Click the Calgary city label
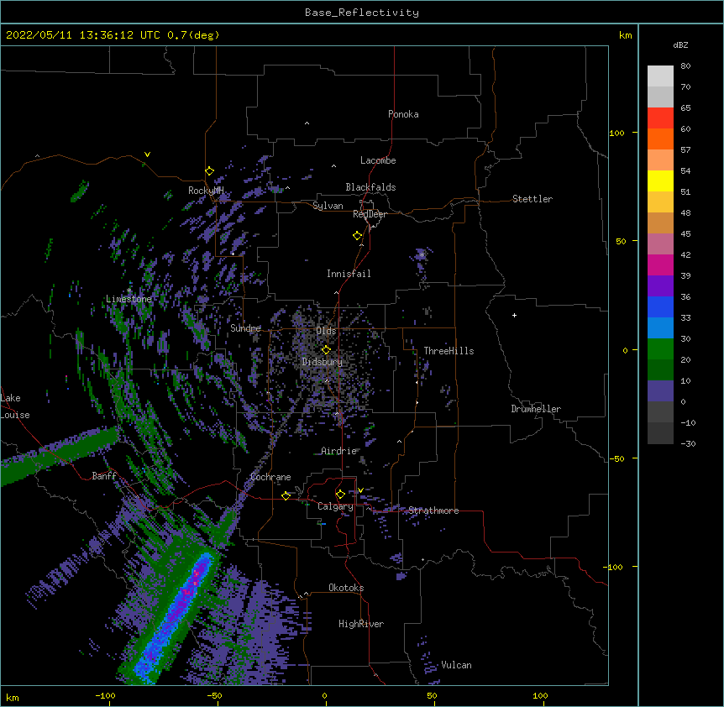 click(335, 506)
